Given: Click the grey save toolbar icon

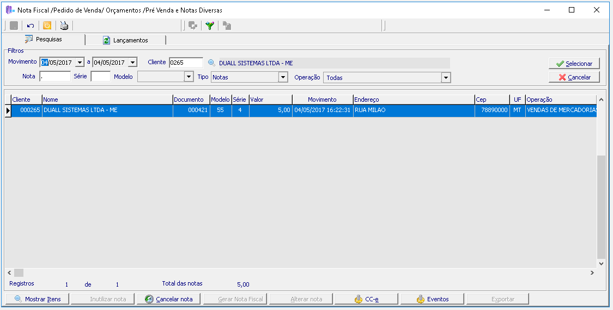Looking at the screenshot, I should 14,26.
